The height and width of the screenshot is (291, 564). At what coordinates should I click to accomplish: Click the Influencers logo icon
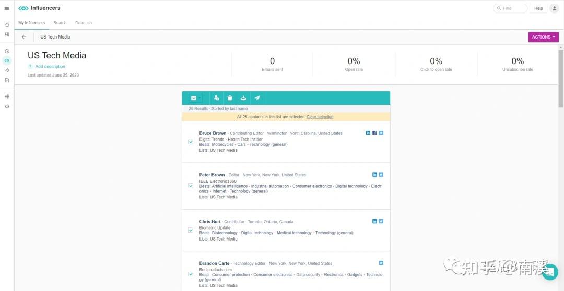[x=23, y=8]
